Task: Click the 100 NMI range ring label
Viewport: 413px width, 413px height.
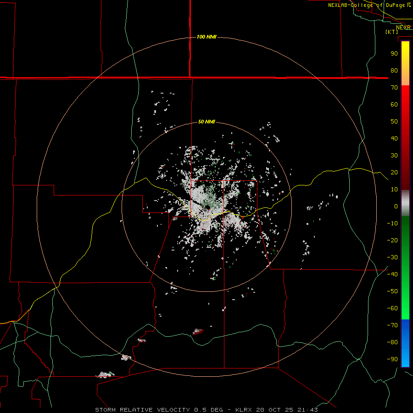Action: 206,37
